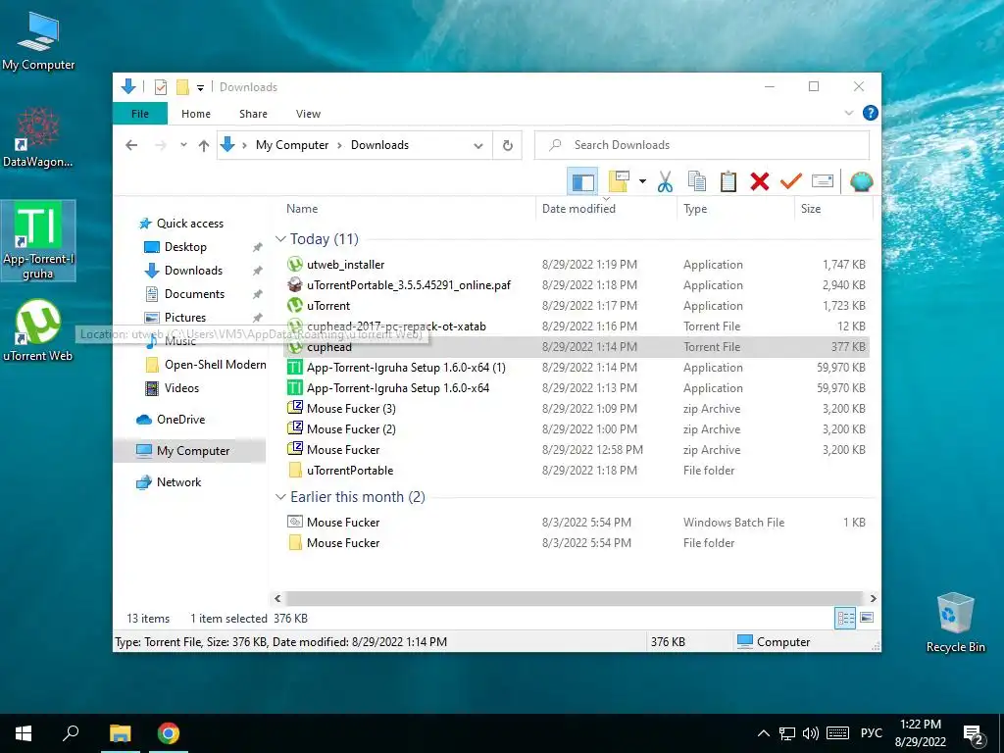
Task: Go up one folder level arrow
Action: [x=204, y=145]
